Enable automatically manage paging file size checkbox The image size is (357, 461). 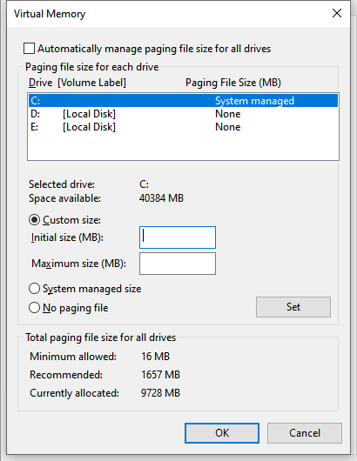click(x=29, y=49)
